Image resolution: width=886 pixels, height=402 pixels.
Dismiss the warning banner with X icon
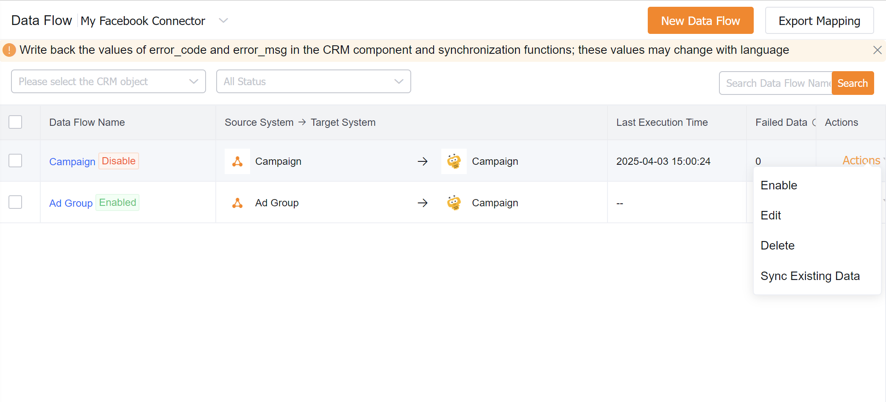point(877,50)
